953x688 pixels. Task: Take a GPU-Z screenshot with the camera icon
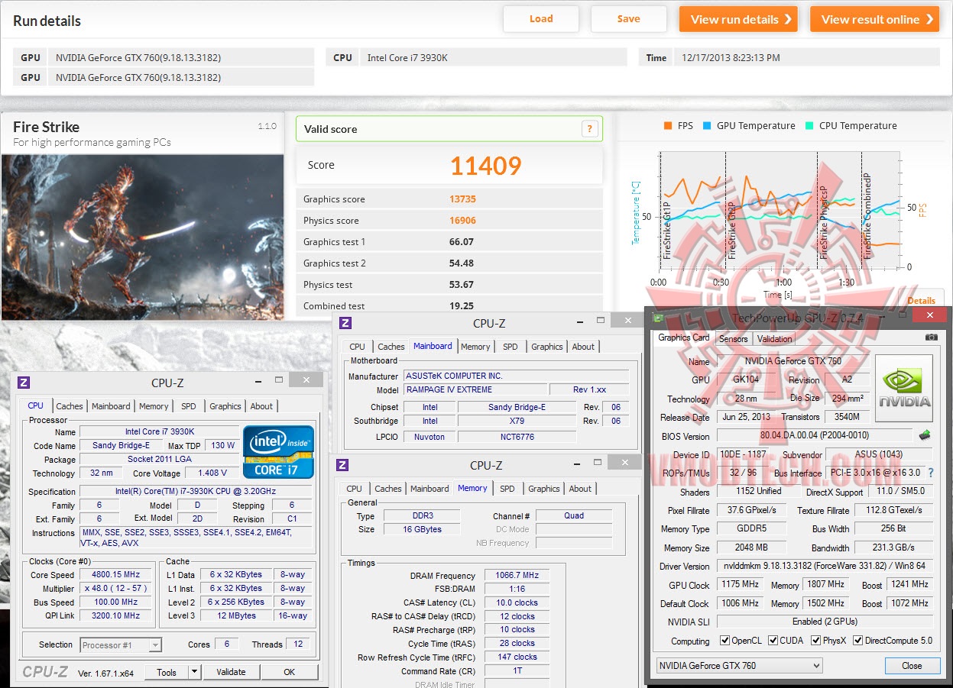click(x=931, y=338)
